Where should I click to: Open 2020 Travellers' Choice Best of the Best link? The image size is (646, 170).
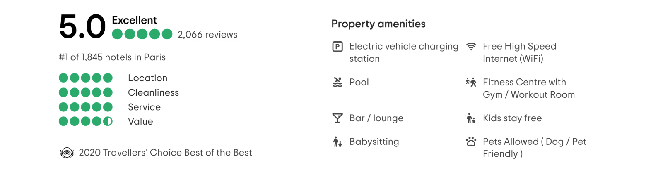[165, 153]
